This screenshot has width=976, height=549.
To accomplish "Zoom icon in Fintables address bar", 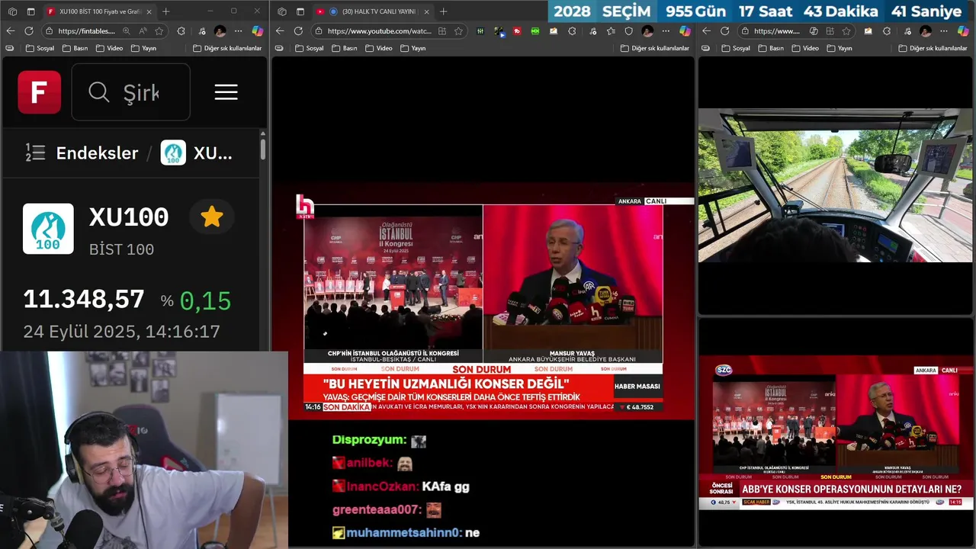I will 126,30.
